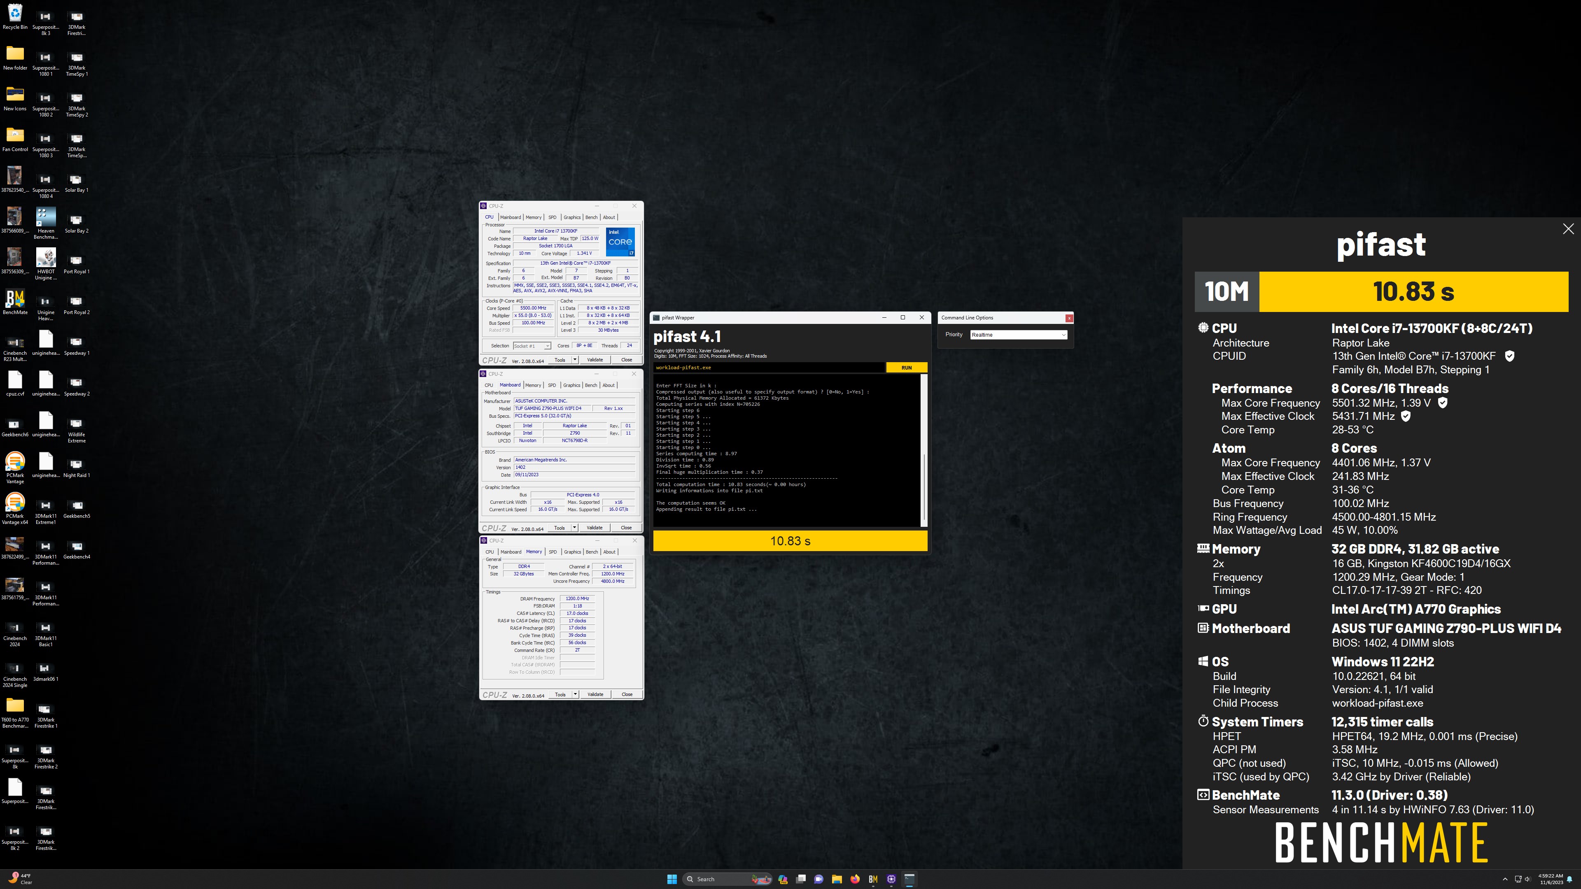Screen dimensions: 1581x889
Task: Click Close in the Mainboard CPU-Z window
Action: (x=626, y=528)
